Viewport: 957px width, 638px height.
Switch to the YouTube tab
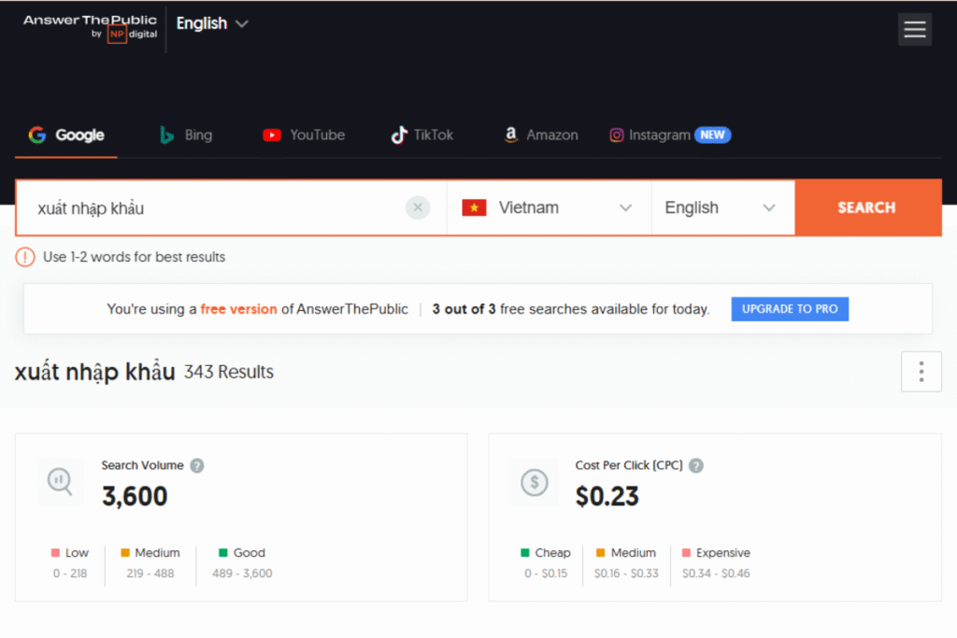pyautogui.click(x=304, y=135)
